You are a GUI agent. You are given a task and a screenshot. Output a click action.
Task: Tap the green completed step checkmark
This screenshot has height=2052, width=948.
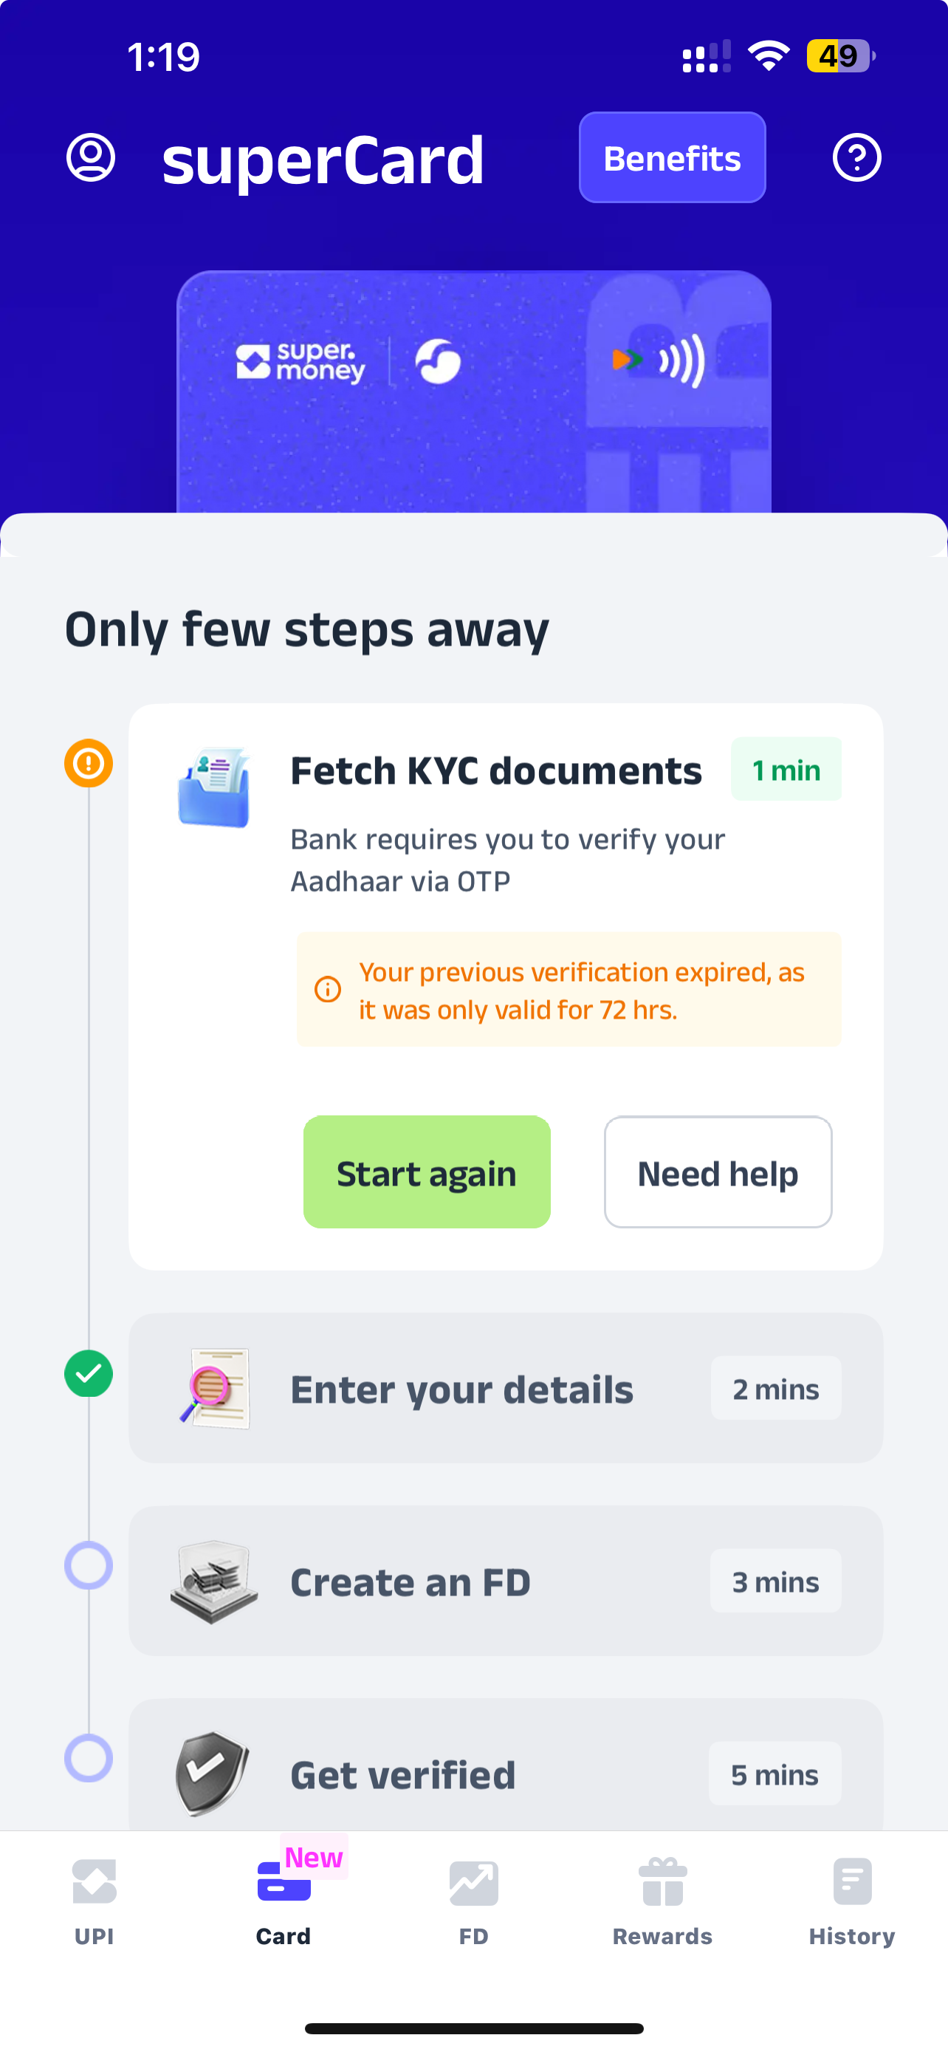(x=89, y=1374)
